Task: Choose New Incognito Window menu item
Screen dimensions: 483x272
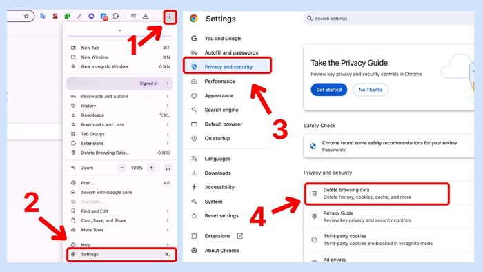Action: 120,66
